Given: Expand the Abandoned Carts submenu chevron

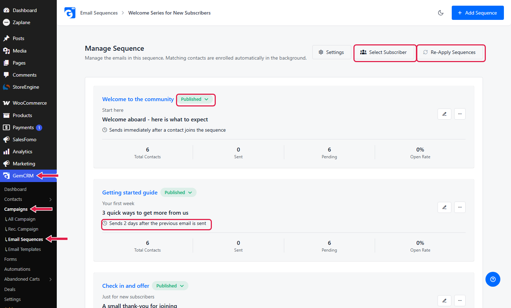Looking at the screenshot, I should point(50,279).
